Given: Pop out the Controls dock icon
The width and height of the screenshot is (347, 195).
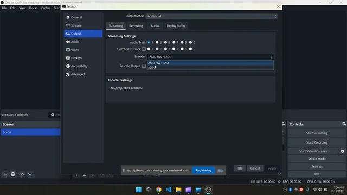Looking at the screenshot, I should [344, 124].
